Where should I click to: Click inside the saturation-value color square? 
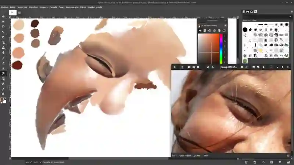[208, 49]
